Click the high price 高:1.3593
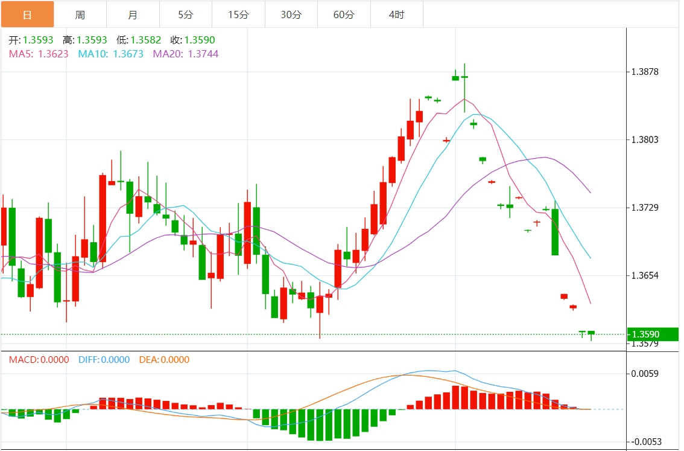Screen dimensions: 684x451 (x=84, y=40)
